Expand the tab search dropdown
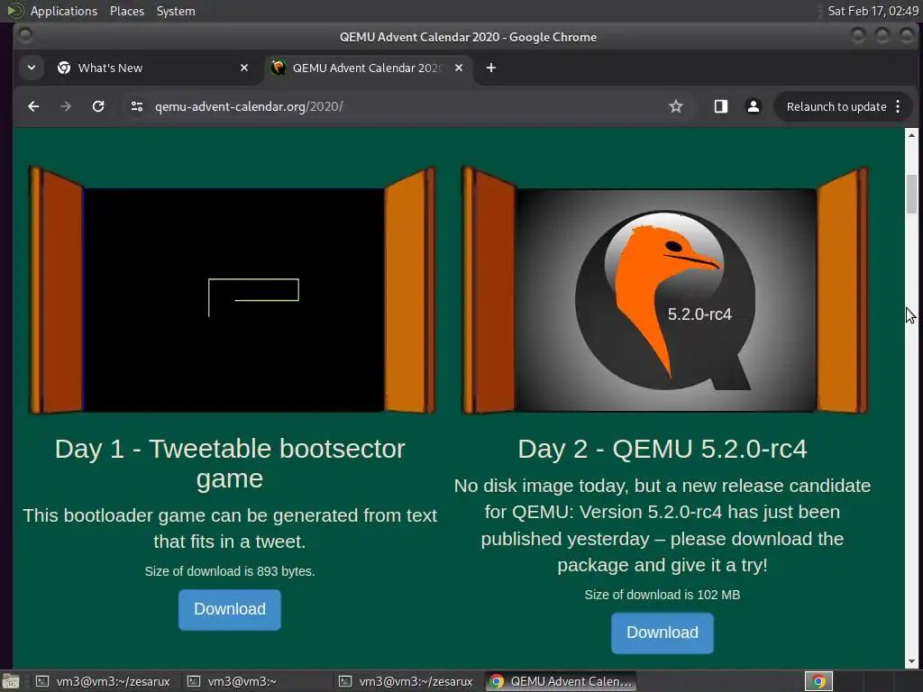 32,68
